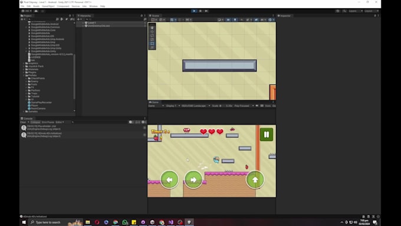The image size is (401, 226).
Task: Toggle Error Pause in the Console
Action: pyautogui.click(x=48, y=122)
